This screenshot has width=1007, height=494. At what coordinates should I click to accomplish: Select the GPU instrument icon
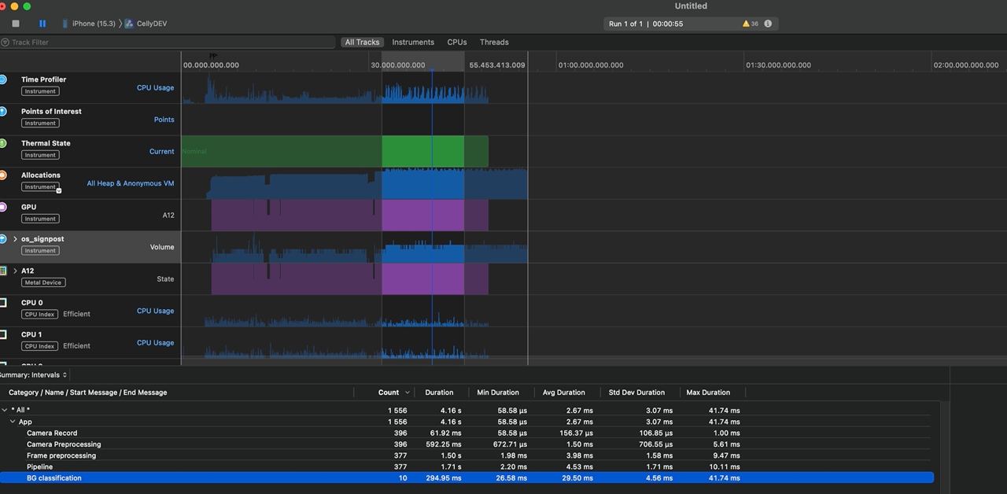click(3, 207)
